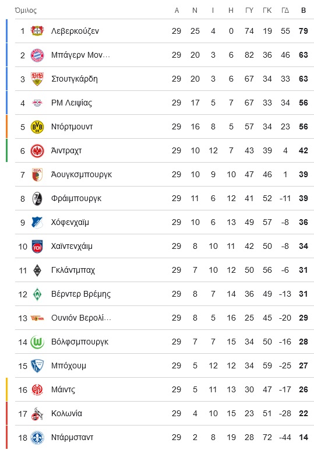Click the Bayern Munich club logo

coord(37,55)
